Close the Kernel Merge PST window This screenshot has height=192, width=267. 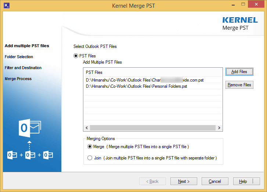tap(256, 4)
